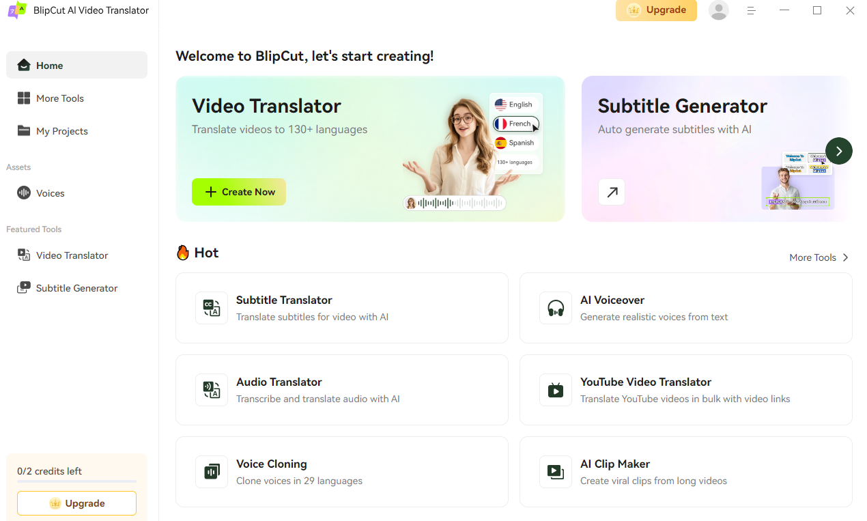This screenshot has height=521, width=867.
Task: Maximize the BlipCut window
Action: click(x=817, y=10)
